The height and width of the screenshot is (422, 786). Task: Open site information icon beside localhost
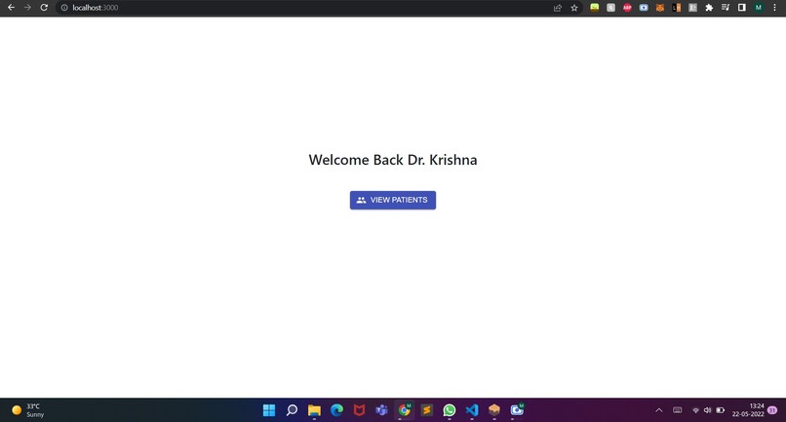(64, 8)
